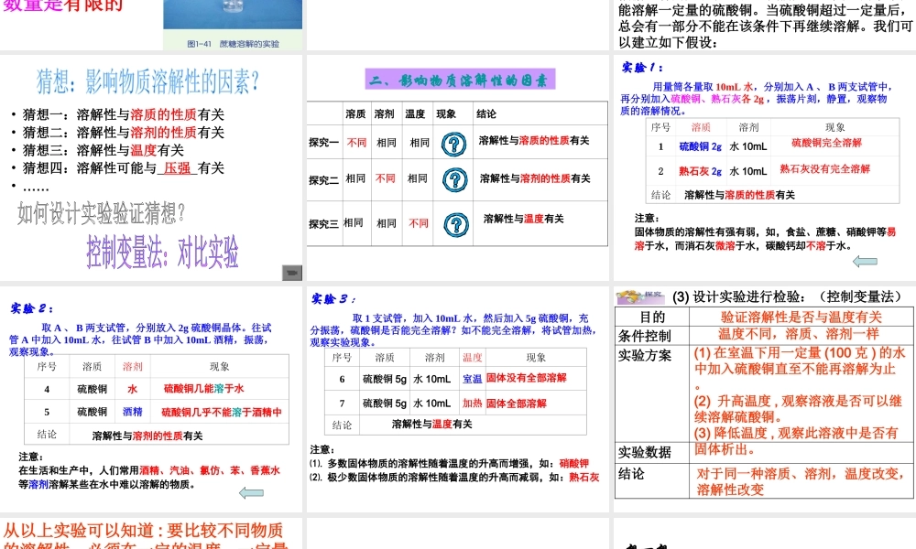
Task: Open the slide about 能溶解一定量的硫酸铜
Action: point(765,25)
